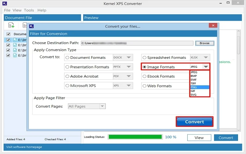Select the Spreadsheet Formats radio button
Image resolution: width=246 pixels, height=154 pixels.
144,58
